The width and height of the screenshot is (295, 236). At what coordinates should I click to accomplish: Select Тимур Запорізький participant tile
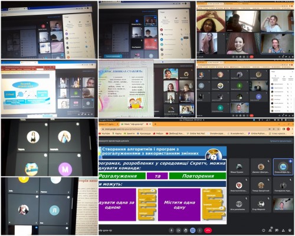(x=261, y=185)
